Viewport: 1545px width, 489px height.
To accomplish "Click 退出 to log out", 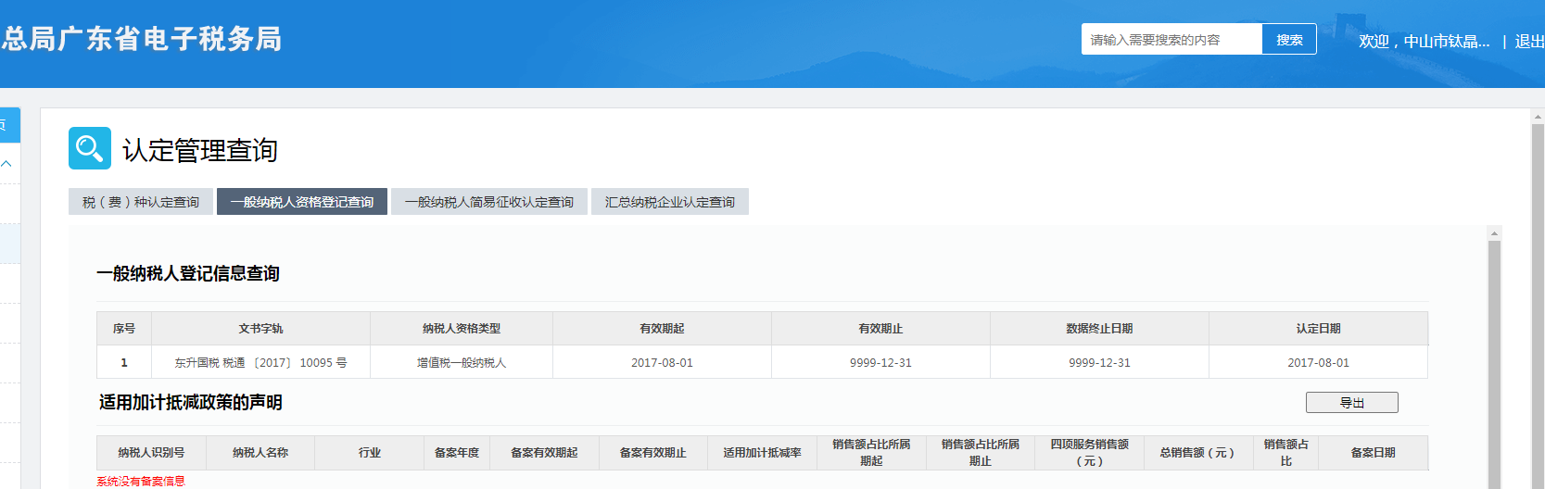I will 1528,41.
